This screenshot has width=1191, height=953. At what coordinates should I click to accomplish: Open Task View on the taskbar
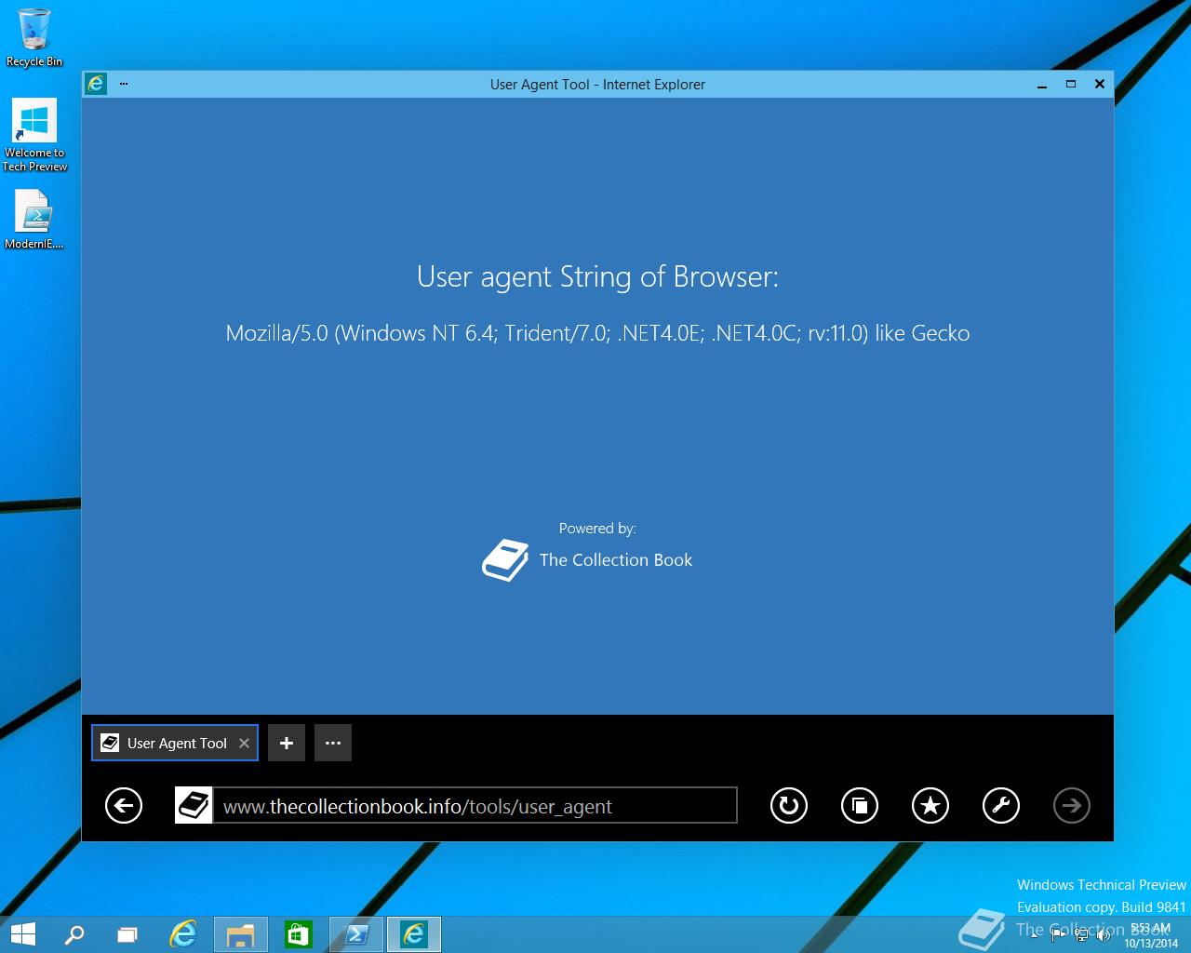127,934
